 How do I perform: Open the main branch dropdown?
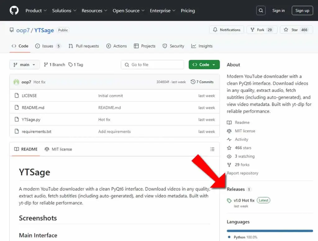click(x=24, y=65)
